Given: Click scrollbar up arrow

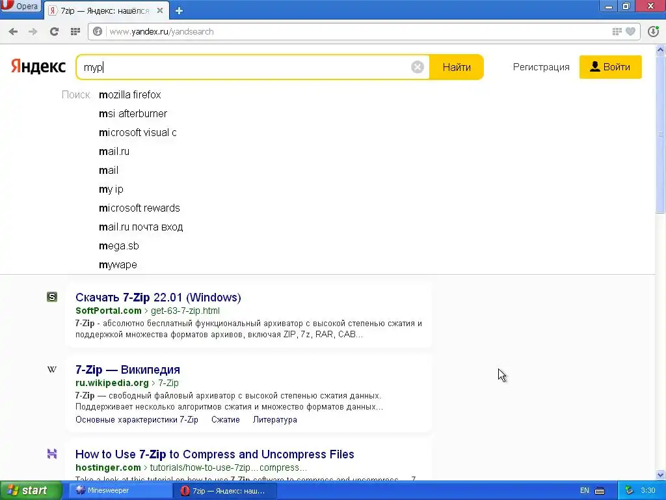Looking at the screenshot, I should click(x=661, y=50).
